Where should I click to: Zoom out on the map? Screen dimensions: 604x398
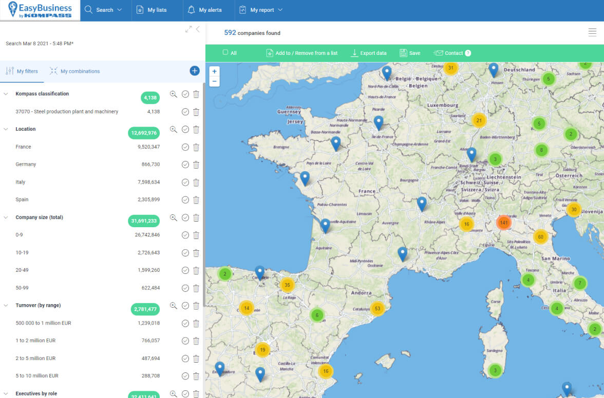click(x=214, y=82)
